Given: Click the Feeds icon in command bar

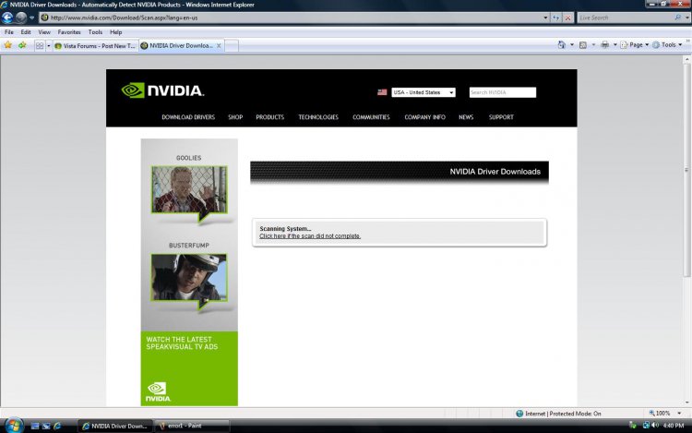Looking at the screenshot, I should click(583, 45).
